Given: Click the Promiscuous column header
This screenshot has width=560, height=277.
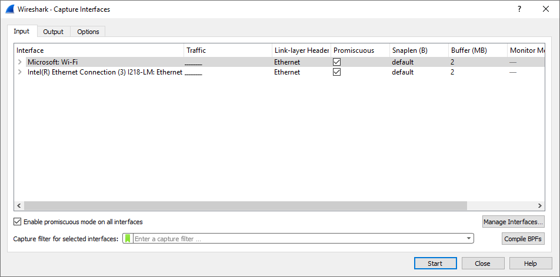Looking at the screenshot, I should pyautogui.click(x=361, y=50).
